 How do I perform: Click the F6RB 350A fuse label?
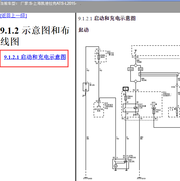(103, 56)
